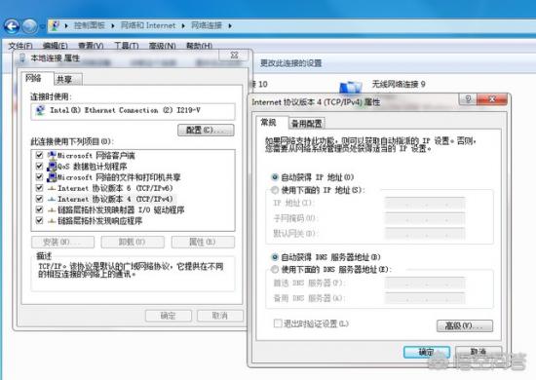
Task: Open the 文件(F) menu
Action: pos(20,46)
